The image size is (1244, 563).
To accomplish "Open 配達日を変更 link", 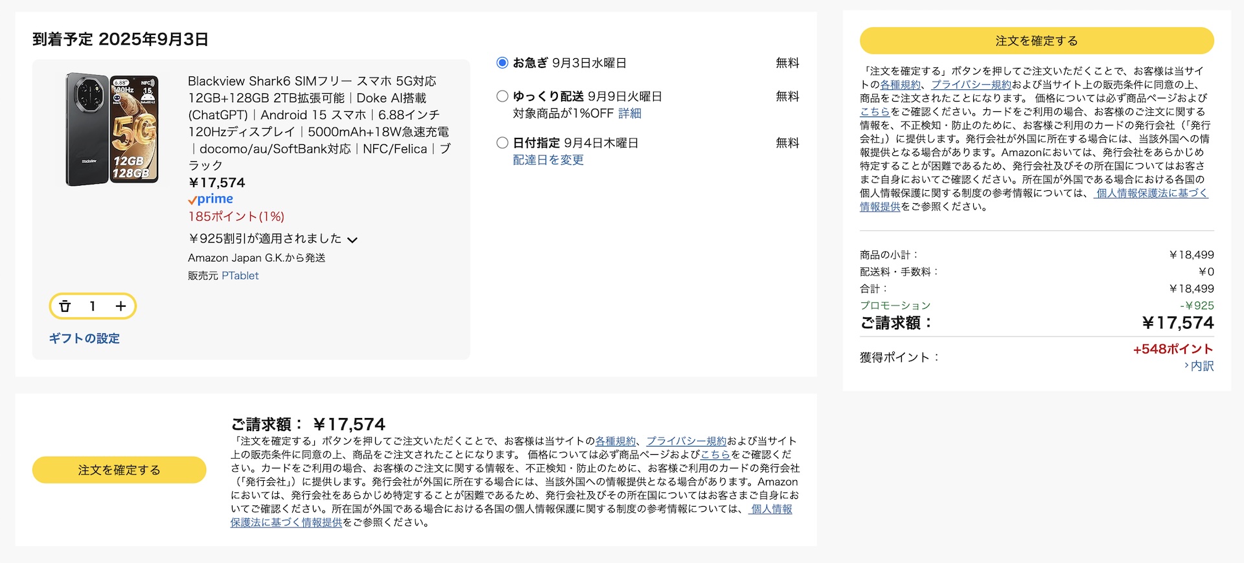I will 548,160.
